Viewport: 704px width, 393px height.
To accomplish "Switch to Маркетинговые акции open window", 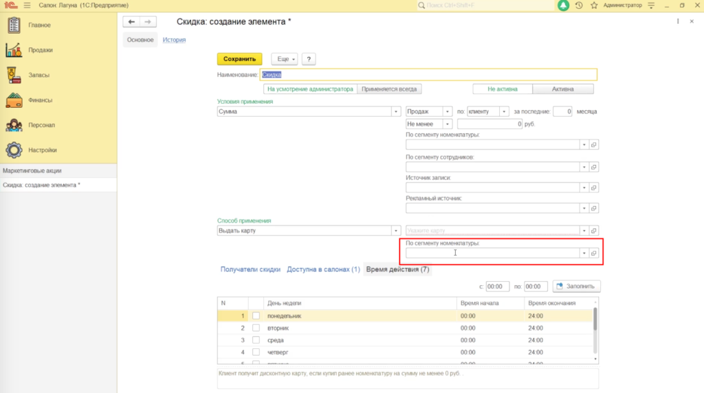I will pyautogui.click(x=58, y=170).
